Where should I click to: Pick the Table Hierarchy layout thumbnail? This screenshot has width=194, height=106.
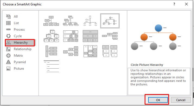coord(90,36)
